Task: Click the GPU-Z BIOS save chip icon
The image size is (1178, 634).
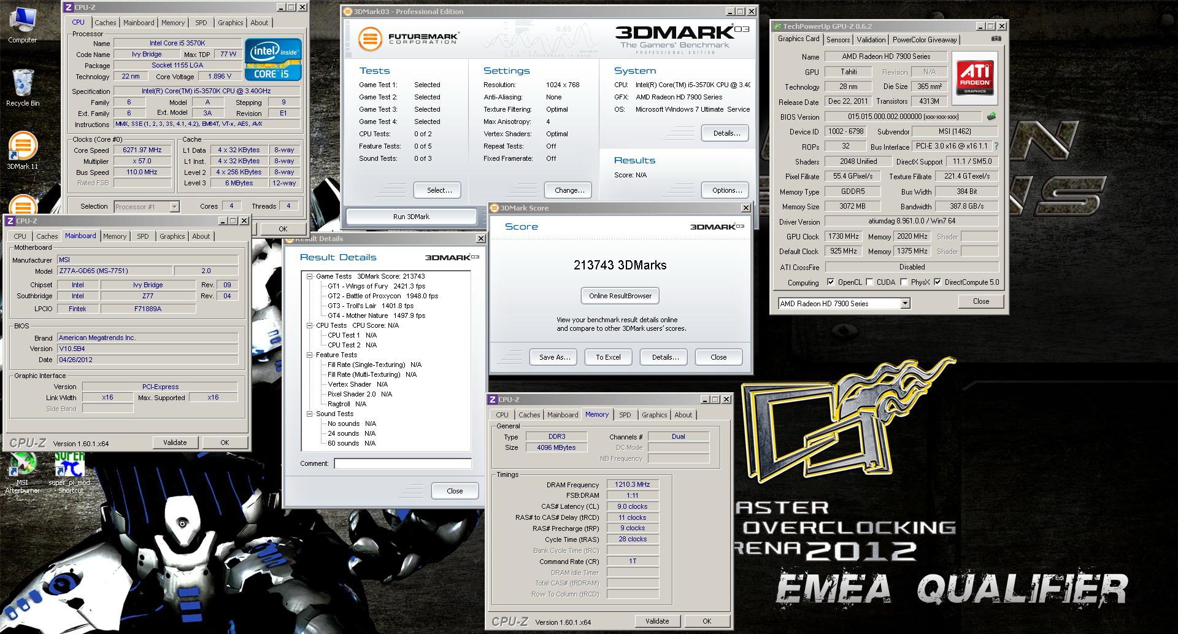Action: [991, 116]
